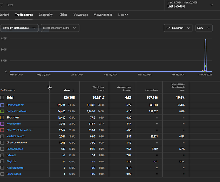Switch to the Cities tab
220x182 pixels.
[x=63, y=15]
